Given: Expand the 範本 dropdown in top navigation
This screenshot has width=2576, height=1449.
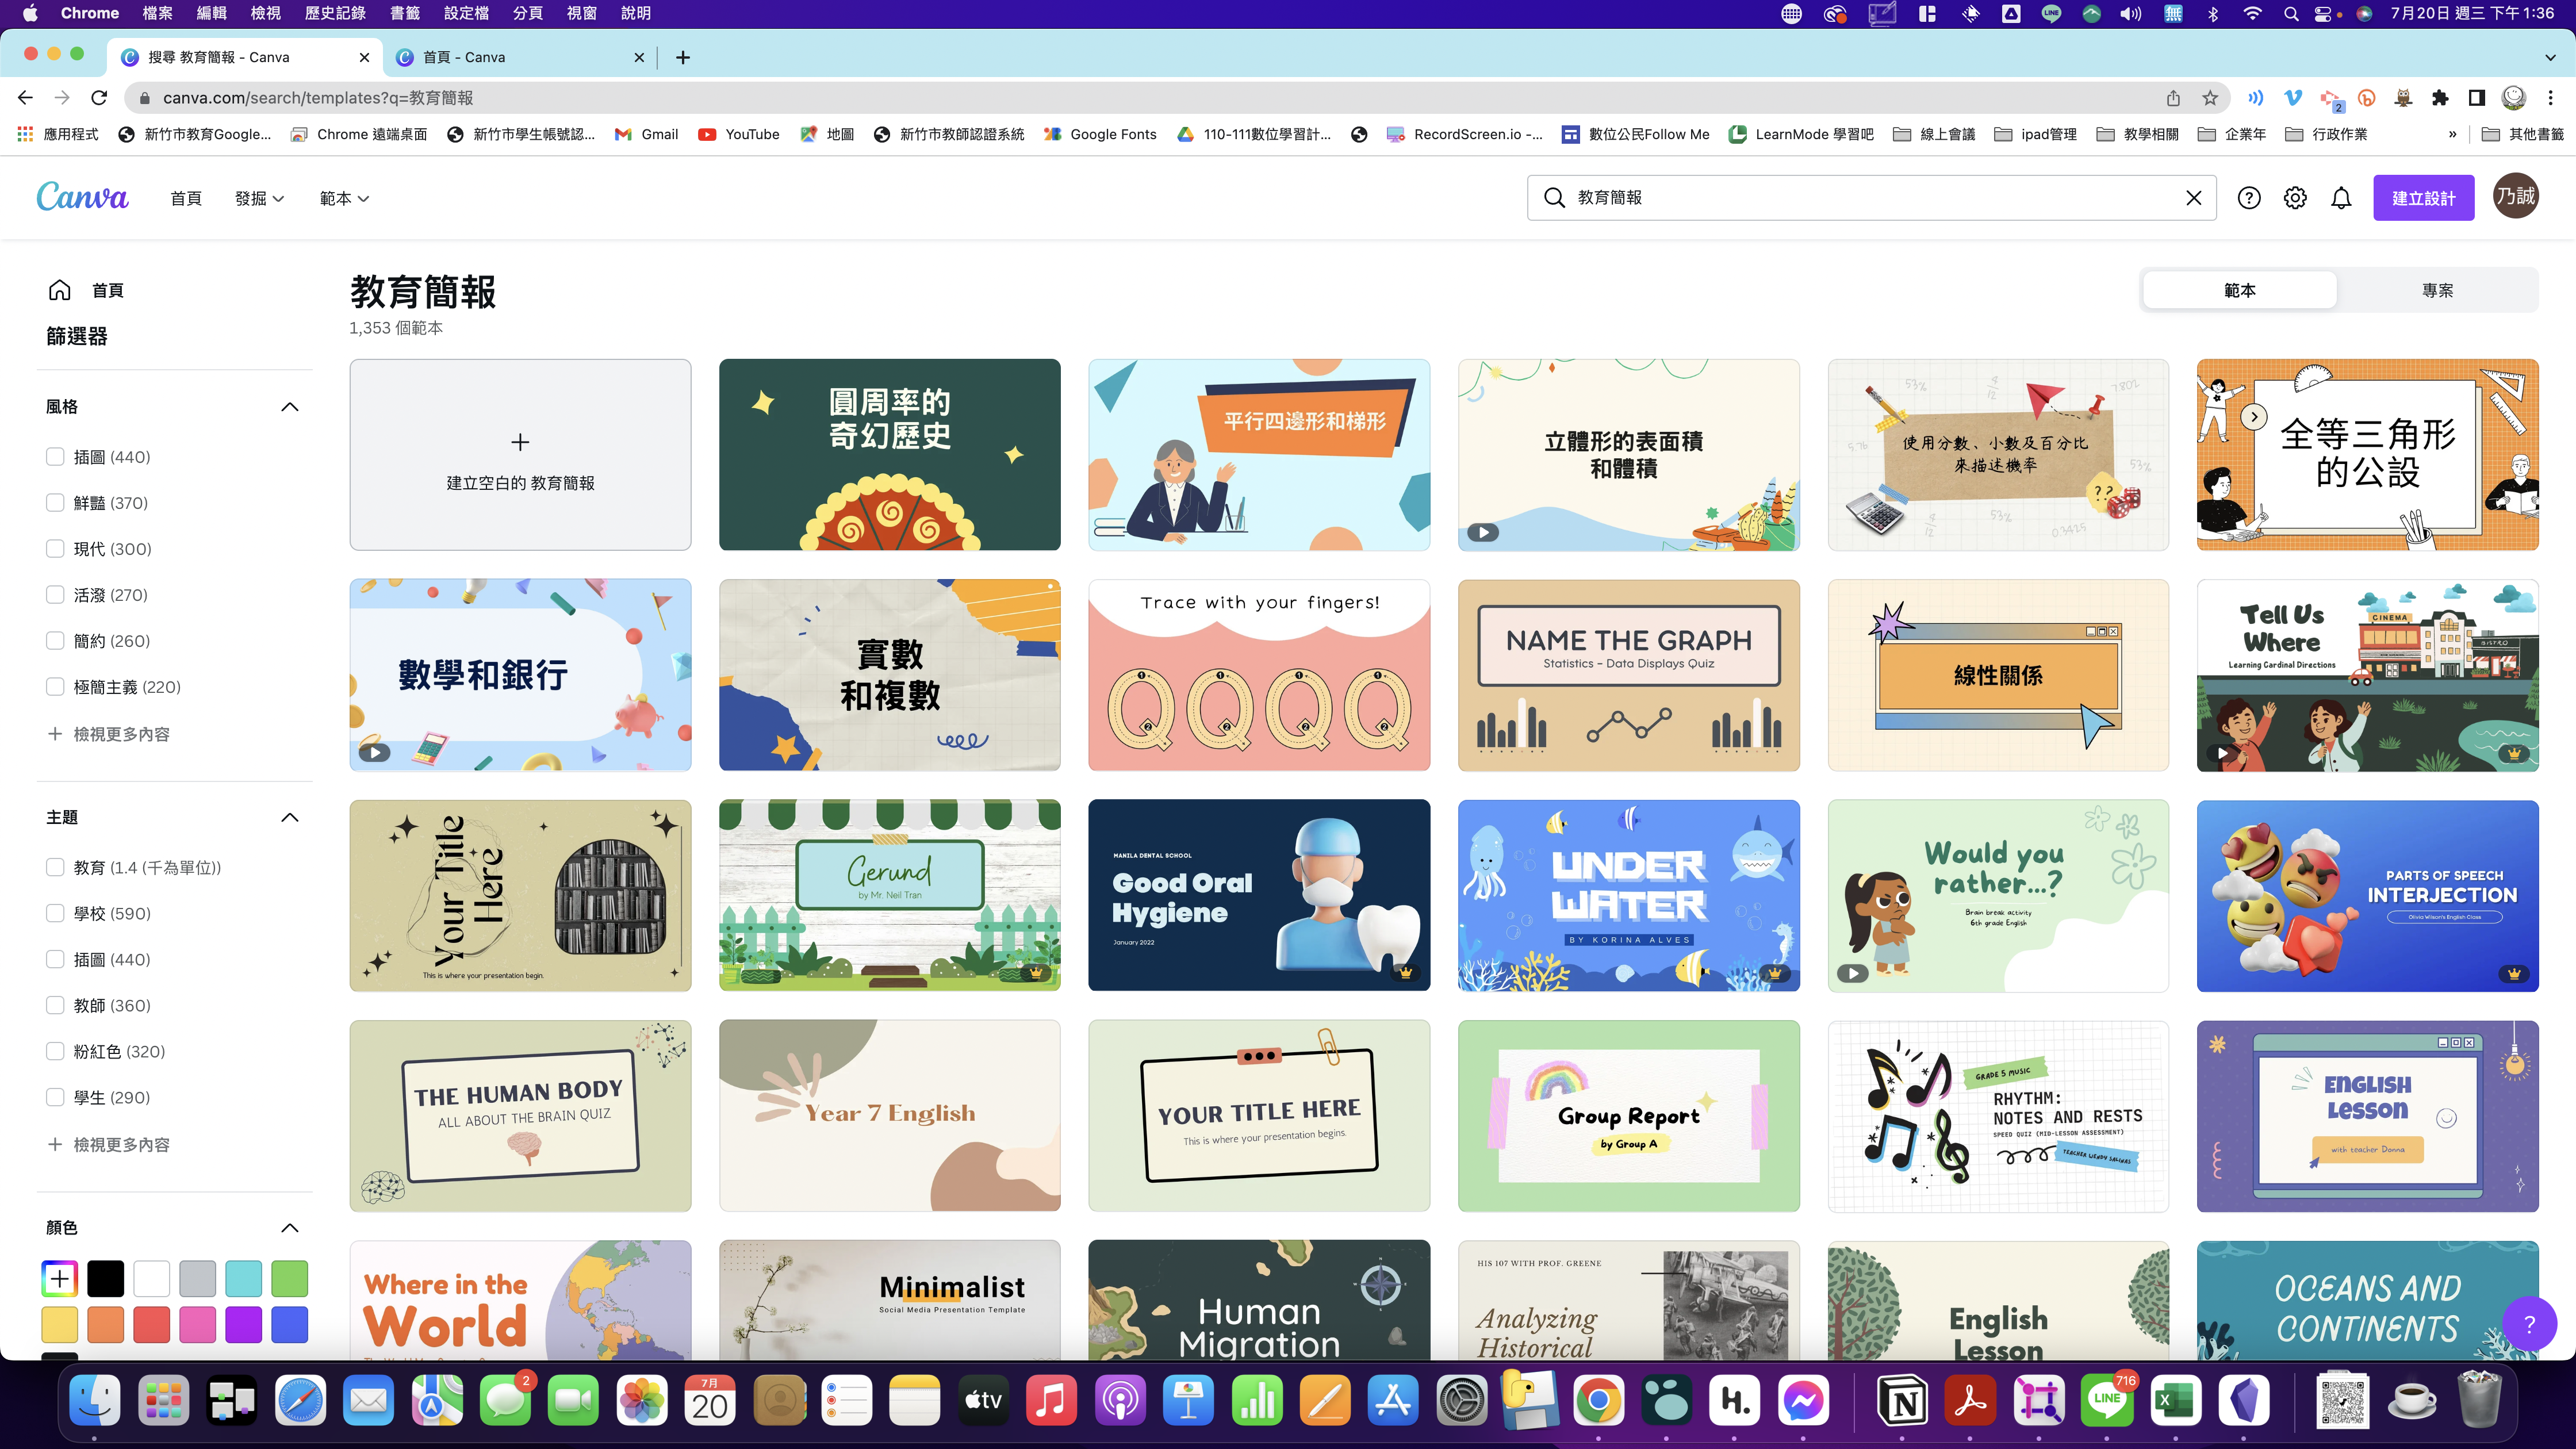Looking at the screenshot, I should click(x=344, y=199).
